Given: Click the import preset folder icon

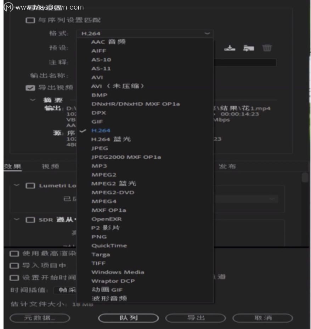Looking at the screenshot, I should click(249, 48).
